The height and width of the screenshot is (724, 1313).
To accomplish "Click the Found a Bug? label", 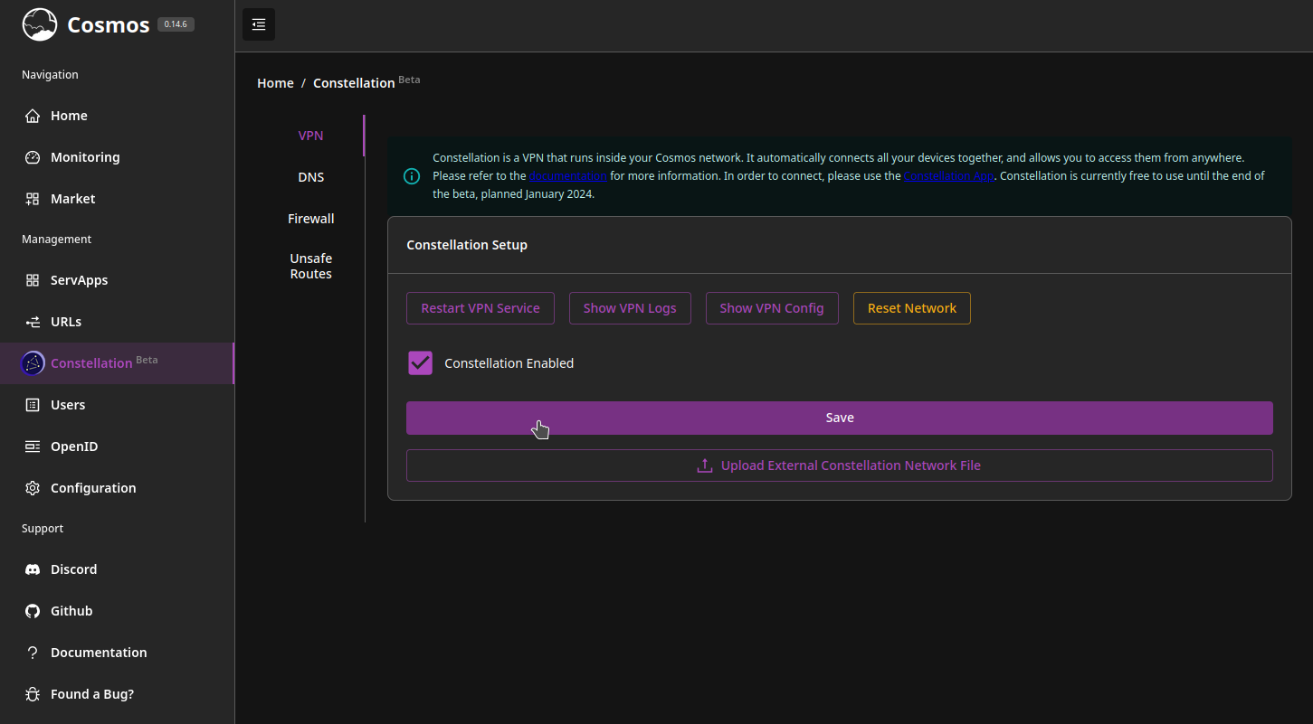I will click(x=92, y=694).
